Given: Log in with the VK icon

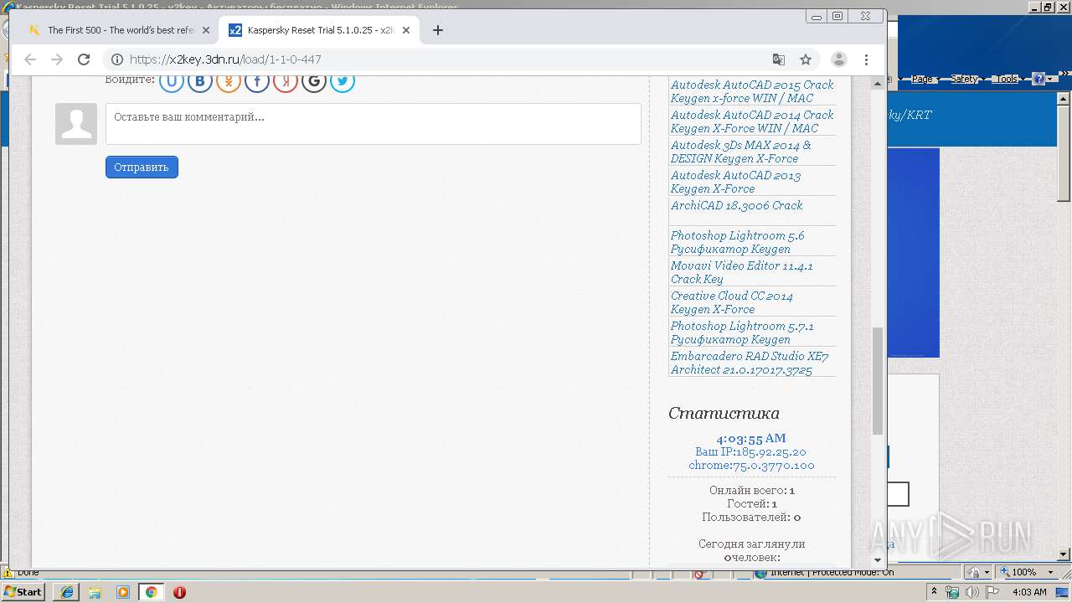Looking at the screenshot, I should [200, 81].
